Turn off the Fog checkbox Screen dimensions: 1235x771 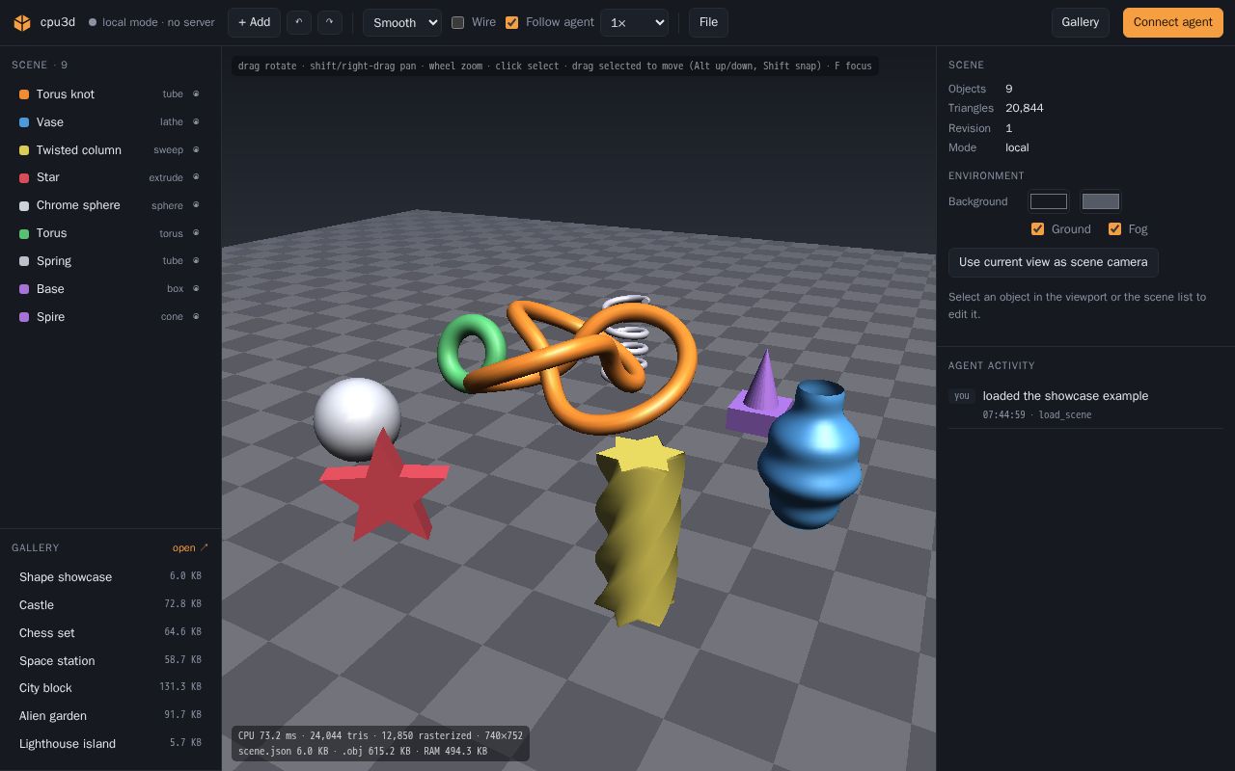1114,229
